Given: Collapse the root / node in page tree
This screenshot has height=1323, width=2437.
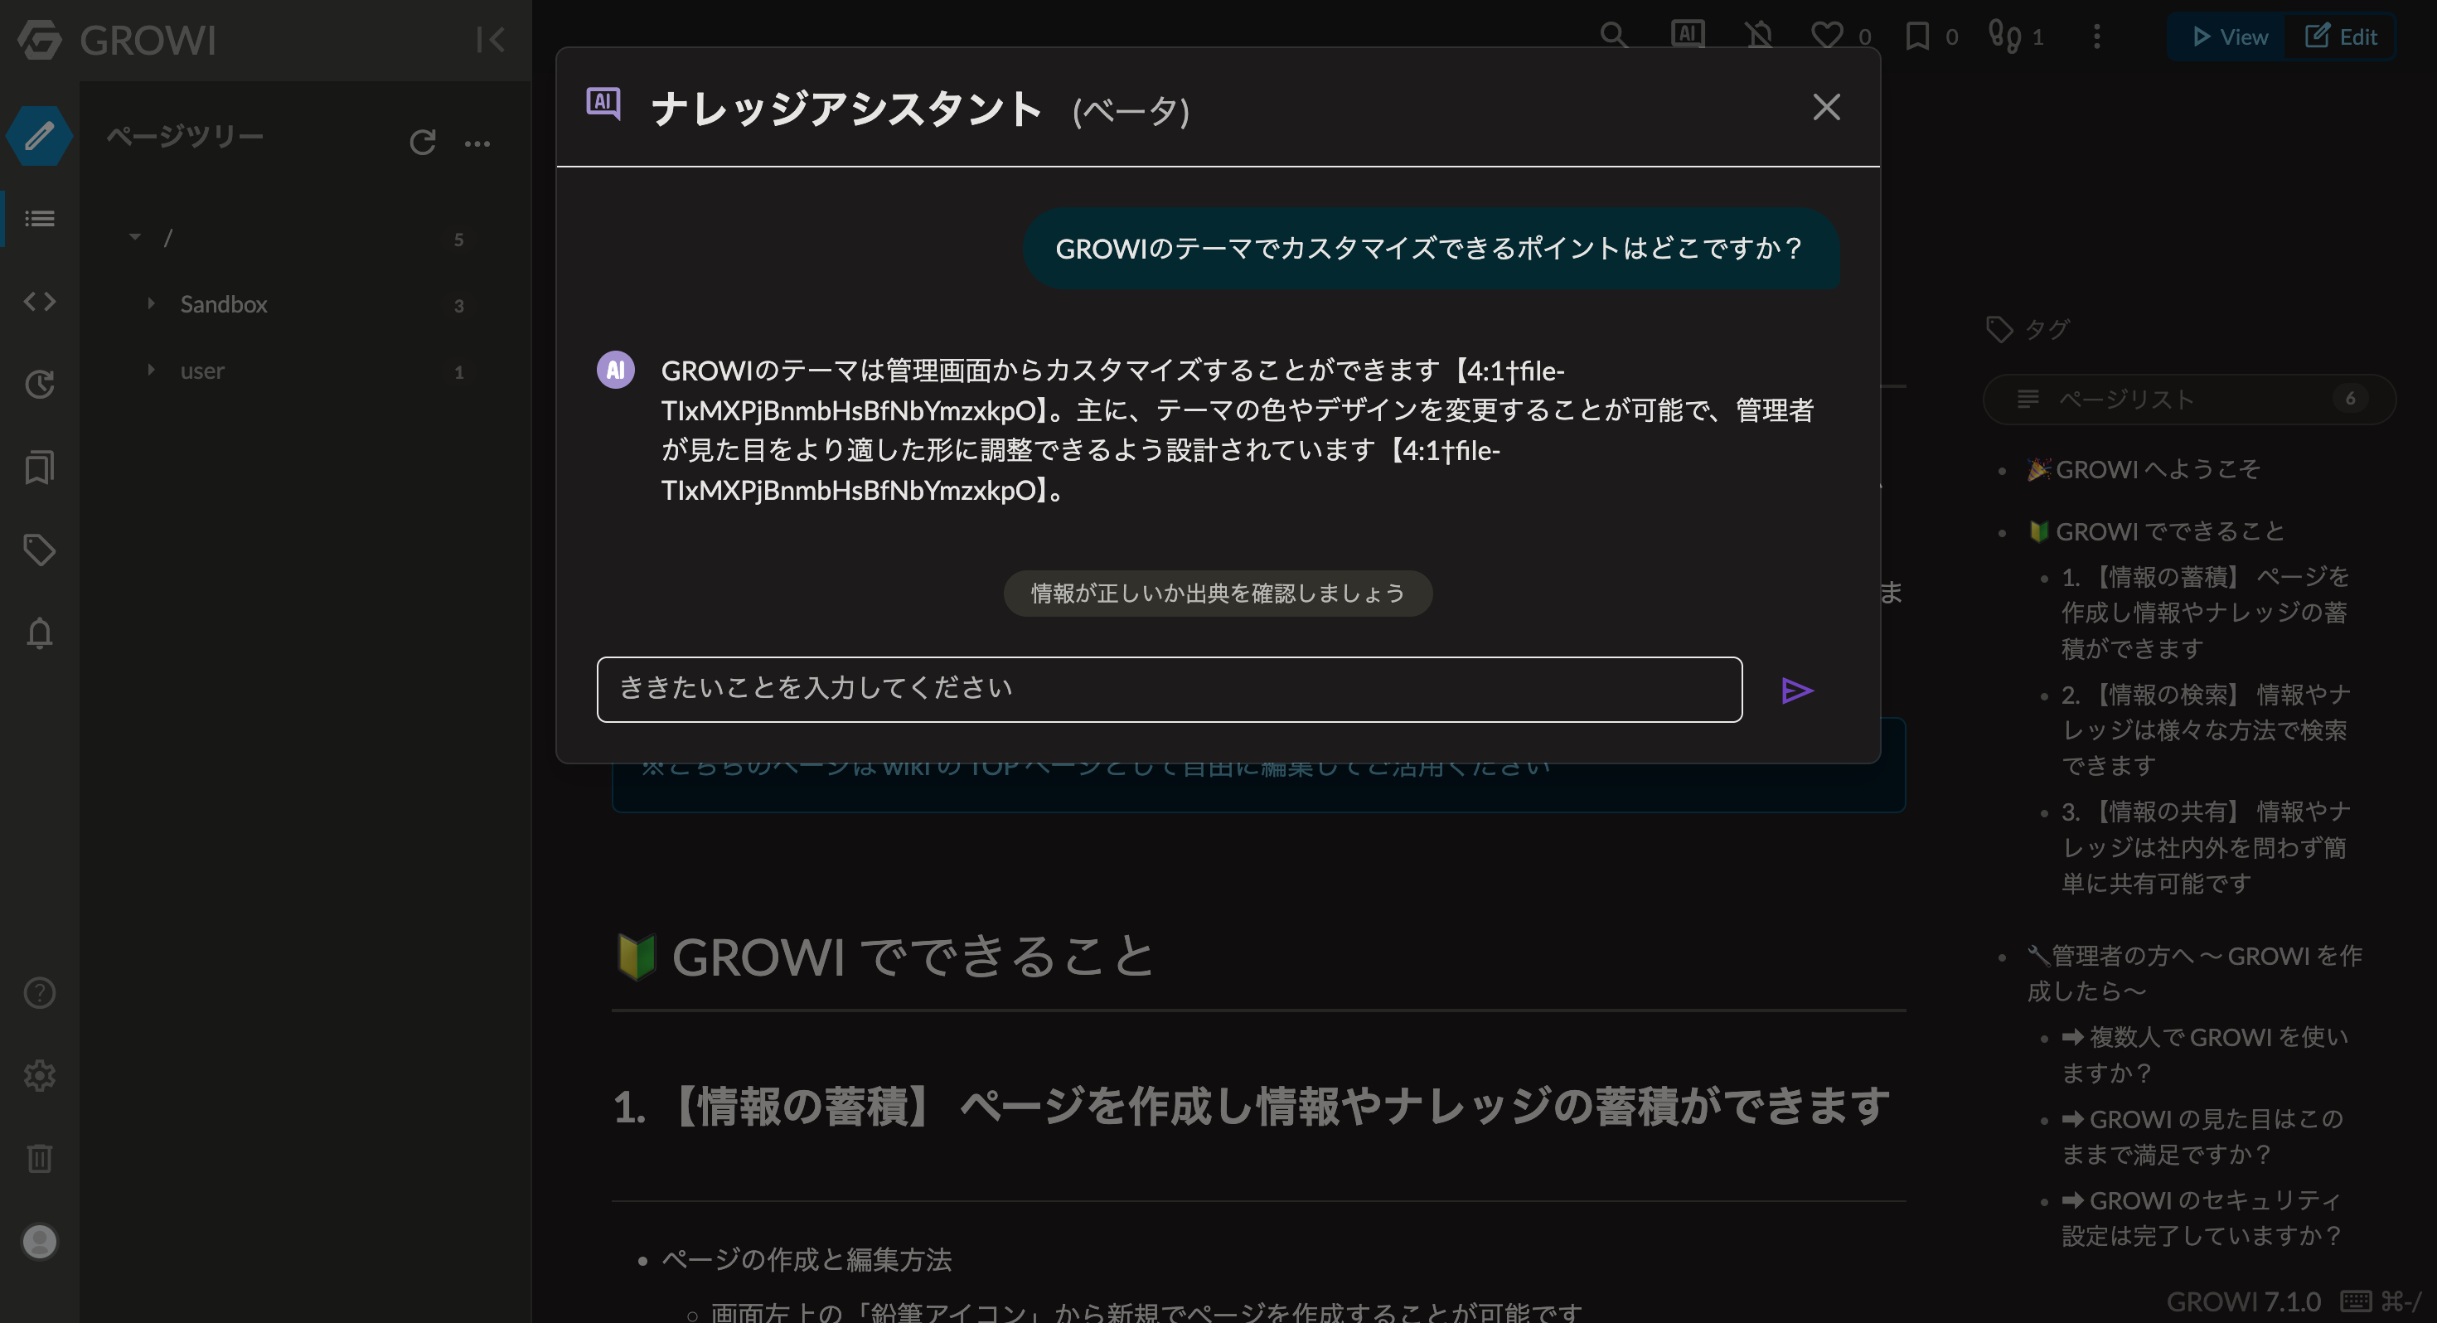Looking at the screenshot, I should point(134,236).
